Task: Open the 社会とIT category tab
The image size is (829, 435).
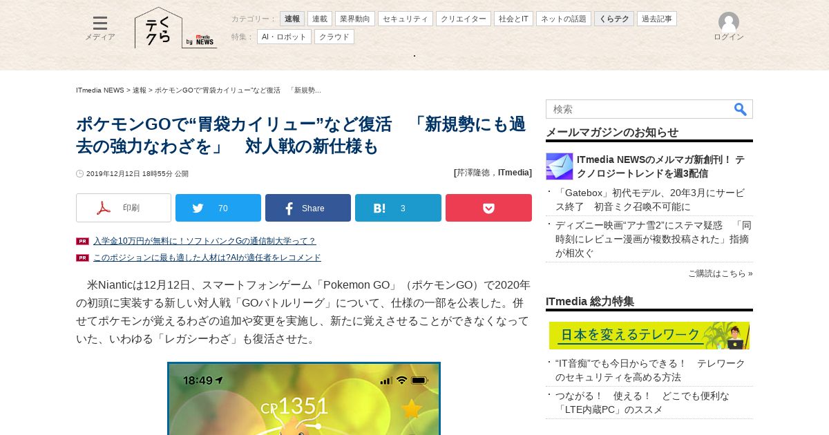Action: tap(513, 19)
